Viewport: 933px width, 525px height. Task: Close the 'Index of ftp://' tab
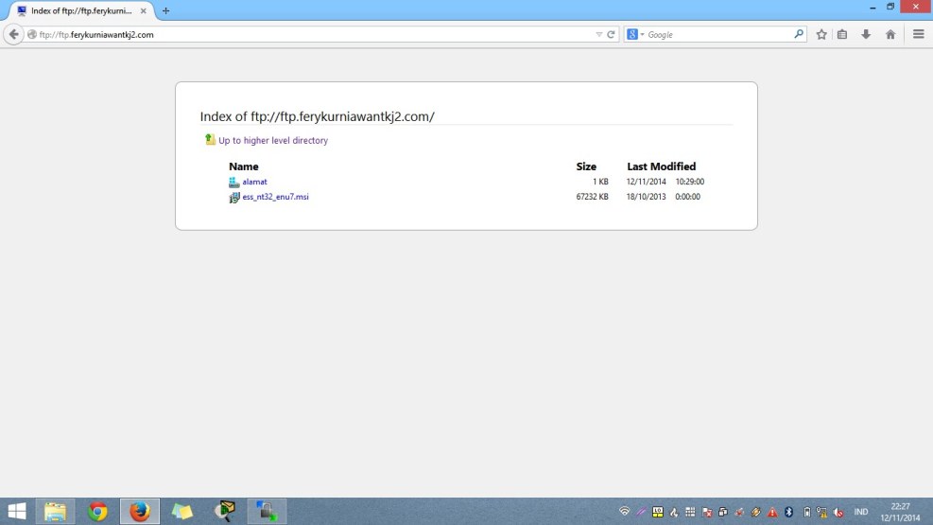144,10
